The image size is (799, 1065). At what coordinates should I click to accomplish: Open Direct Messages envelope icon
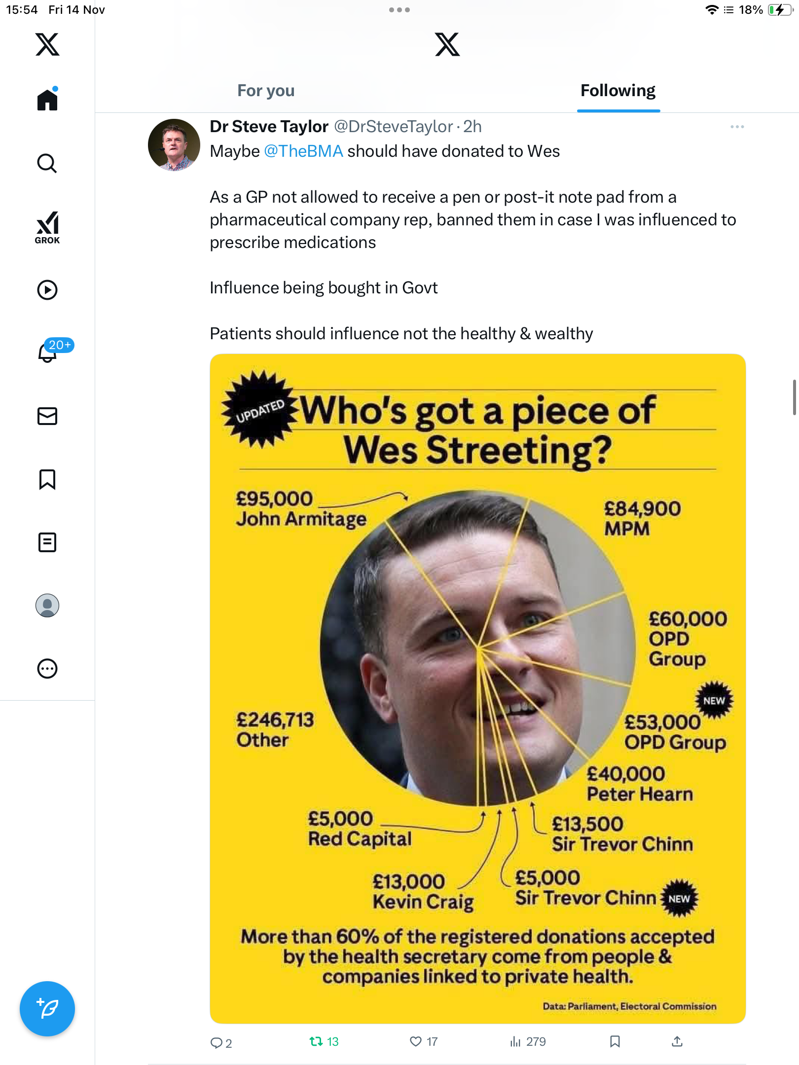[x=47, y=416]
